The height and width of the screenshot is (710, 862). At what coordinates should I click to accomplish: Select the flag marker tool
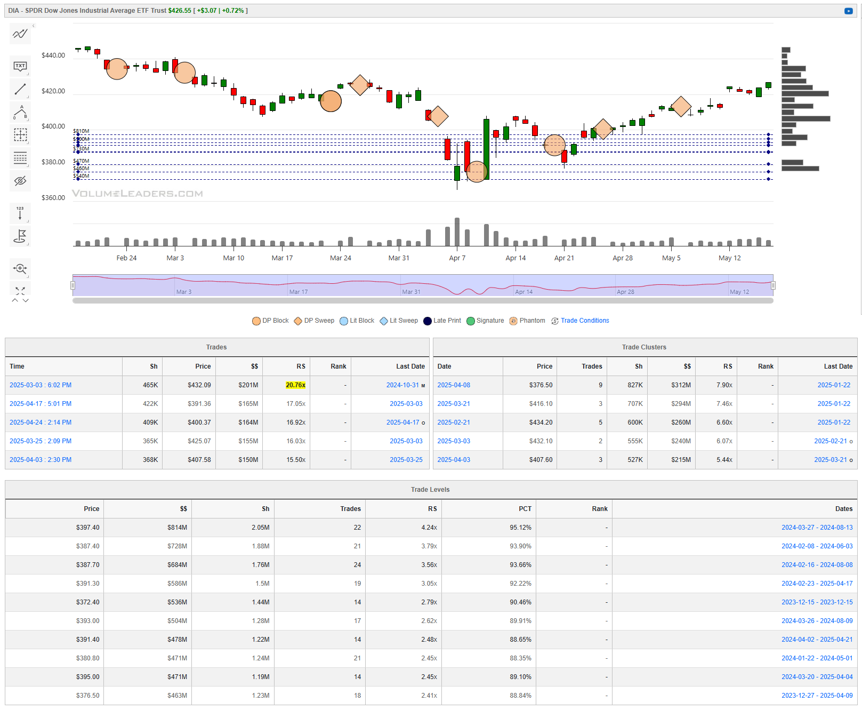[x=20, y=236]
